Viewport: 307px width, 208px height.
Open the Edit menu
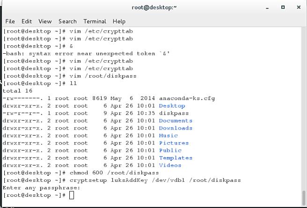(27, 22)
